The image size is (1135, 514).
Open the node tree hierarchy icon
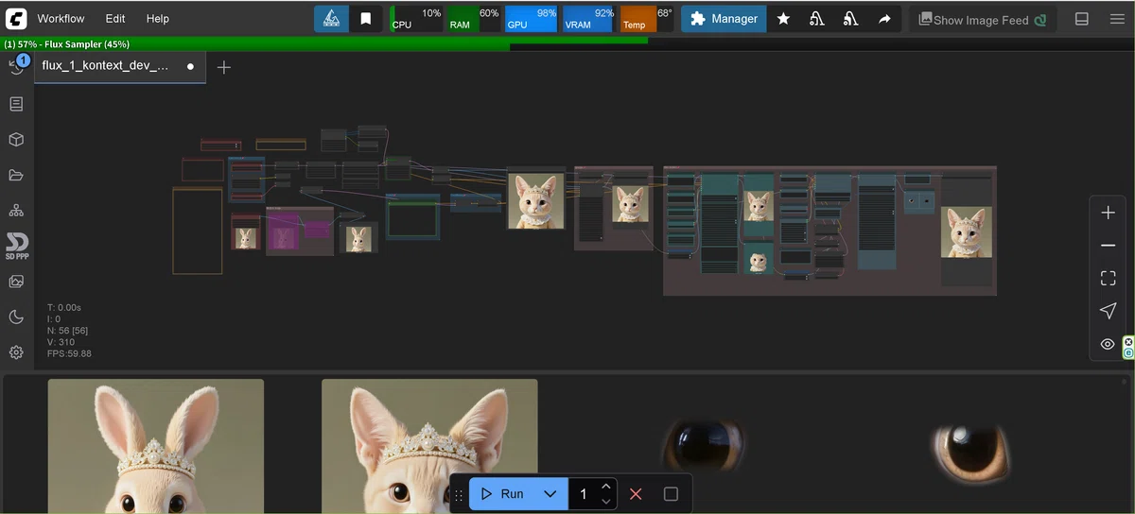(x=16, y=210)
